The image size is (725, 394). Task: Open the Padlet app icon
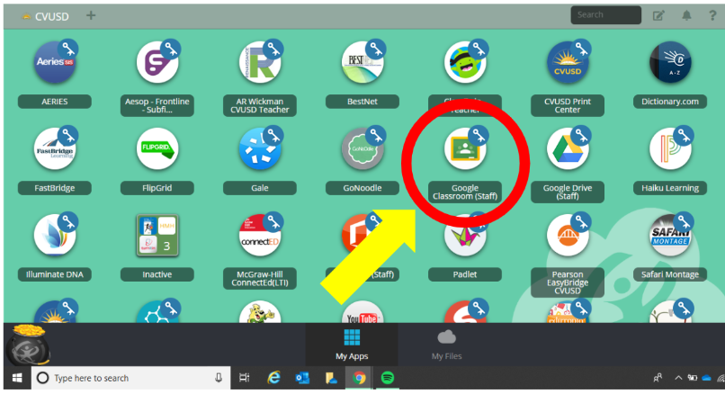coord(465,235)
